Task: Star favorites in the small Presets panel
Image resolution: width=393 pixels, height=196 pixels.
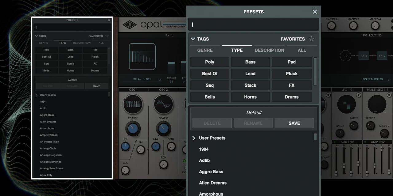Action: click(x=107, y=36)
